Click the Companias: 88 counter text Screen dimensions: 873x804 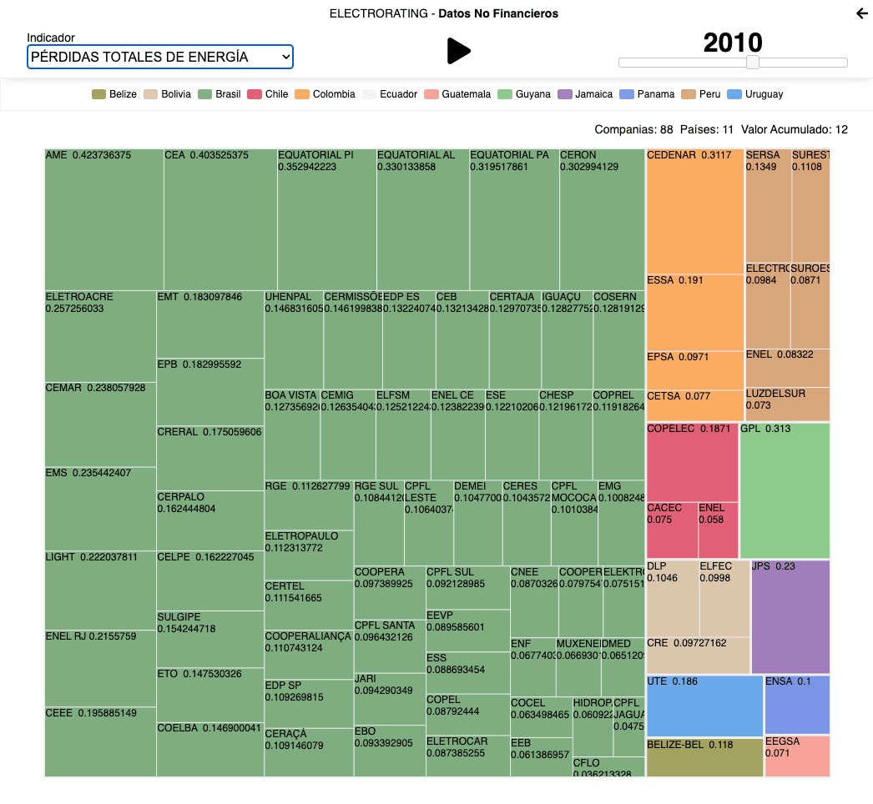pos(633,129)
